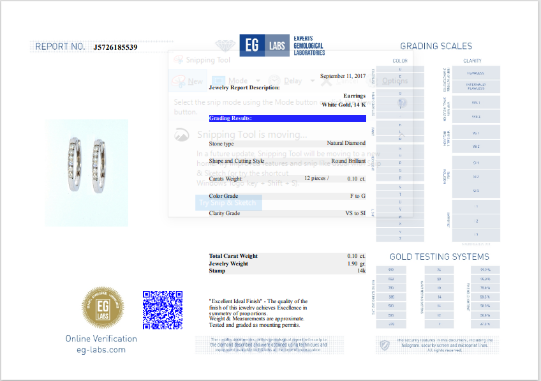Viewport: 541px width, 381px height.
Task: Click the blue Grading Results header bar
Action: (x=287, y=118)
